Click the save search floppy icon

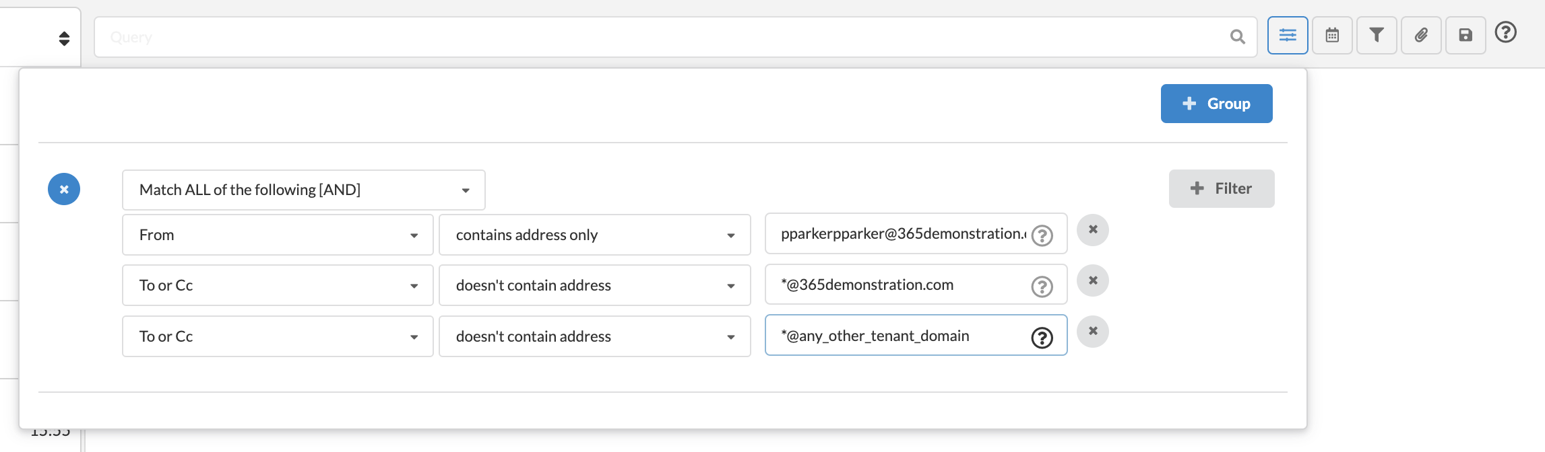[x=1465, y=35]
